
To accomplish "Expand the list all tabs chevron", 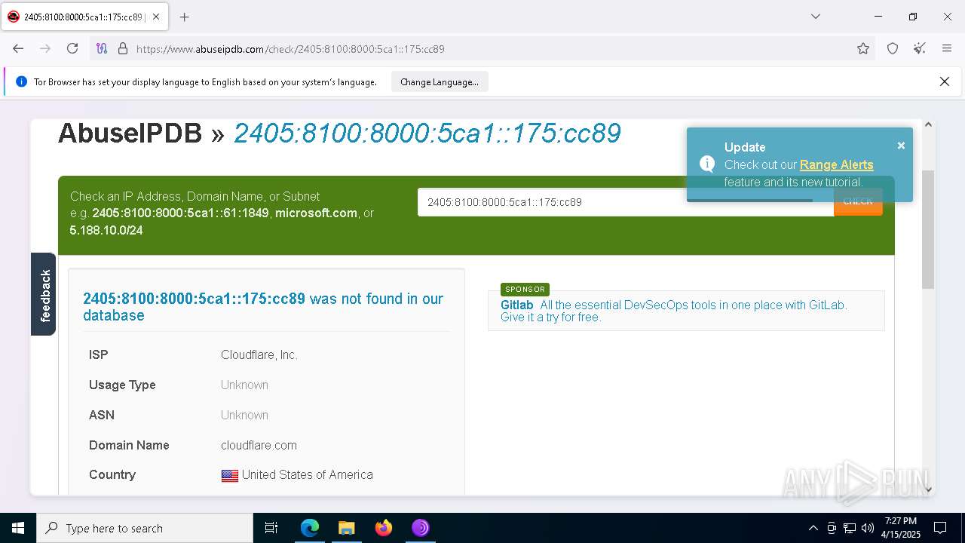I will (816, 17).
